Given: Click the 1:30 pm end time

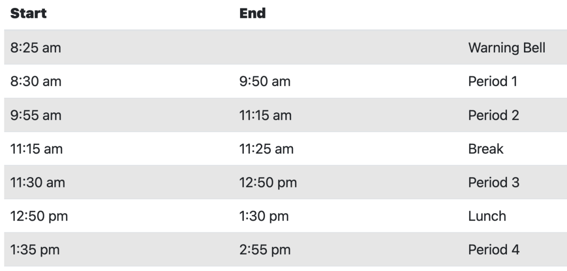Looking at the screenshot, I should pyautogui.click(x=264, y=216).
